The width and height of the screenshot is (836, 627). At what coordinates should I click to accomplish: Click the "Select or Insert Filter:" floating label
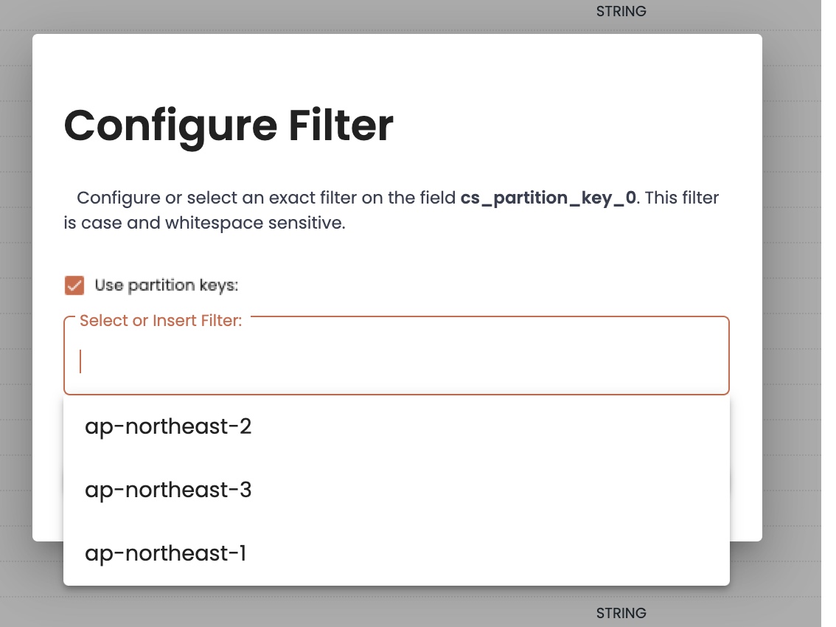click(161, 321)
